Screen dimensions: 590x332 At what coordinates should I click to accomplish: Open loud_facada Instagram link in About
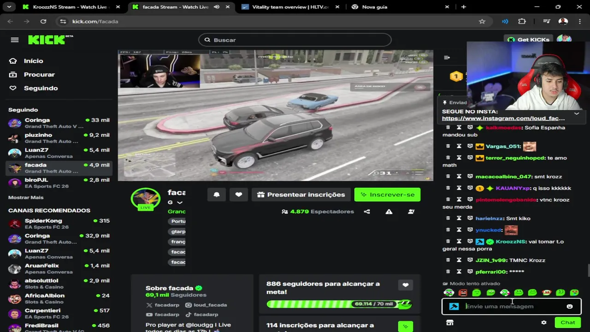point(206,305)
